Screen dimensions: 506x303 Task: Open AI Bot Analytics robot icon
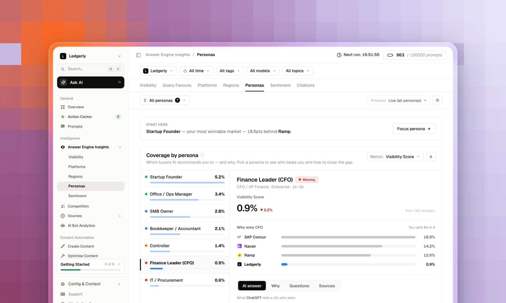click(63, 226)
